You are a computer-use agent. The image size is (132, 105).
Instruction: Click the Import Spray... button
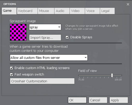point(45,38)
